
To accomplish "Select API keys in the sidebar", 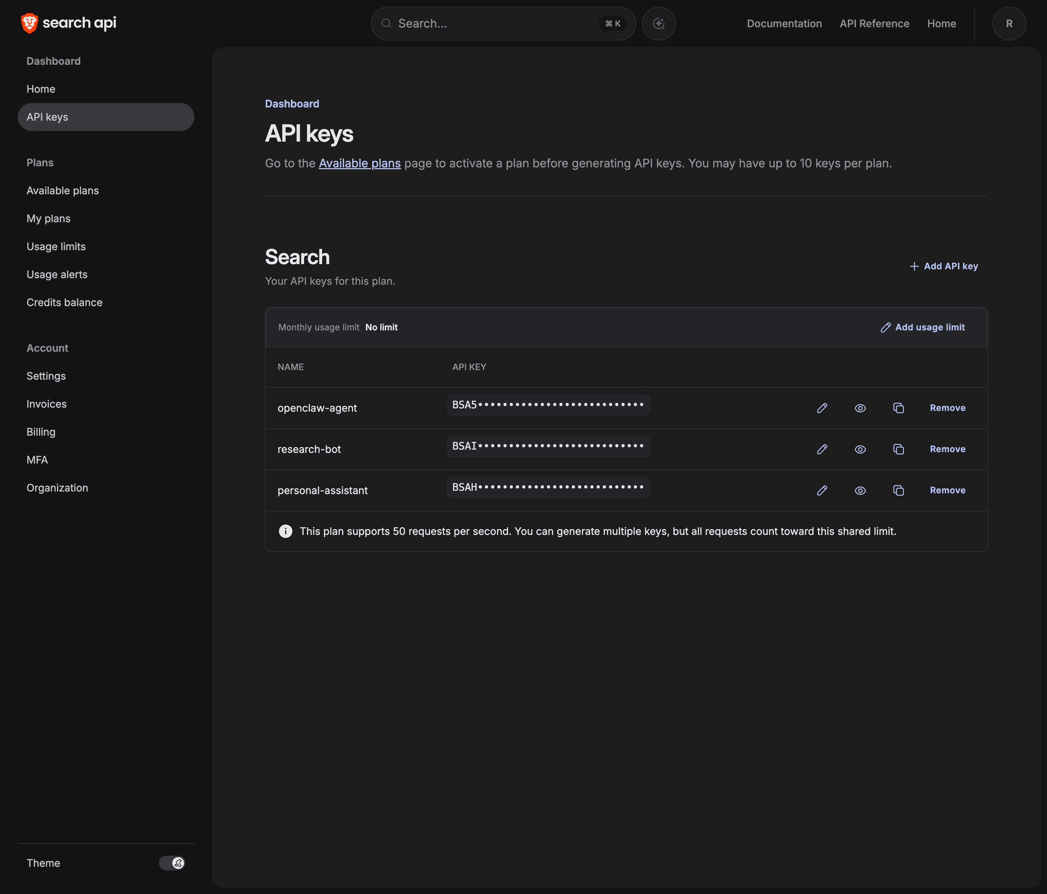I will click(x=106, y=117).
